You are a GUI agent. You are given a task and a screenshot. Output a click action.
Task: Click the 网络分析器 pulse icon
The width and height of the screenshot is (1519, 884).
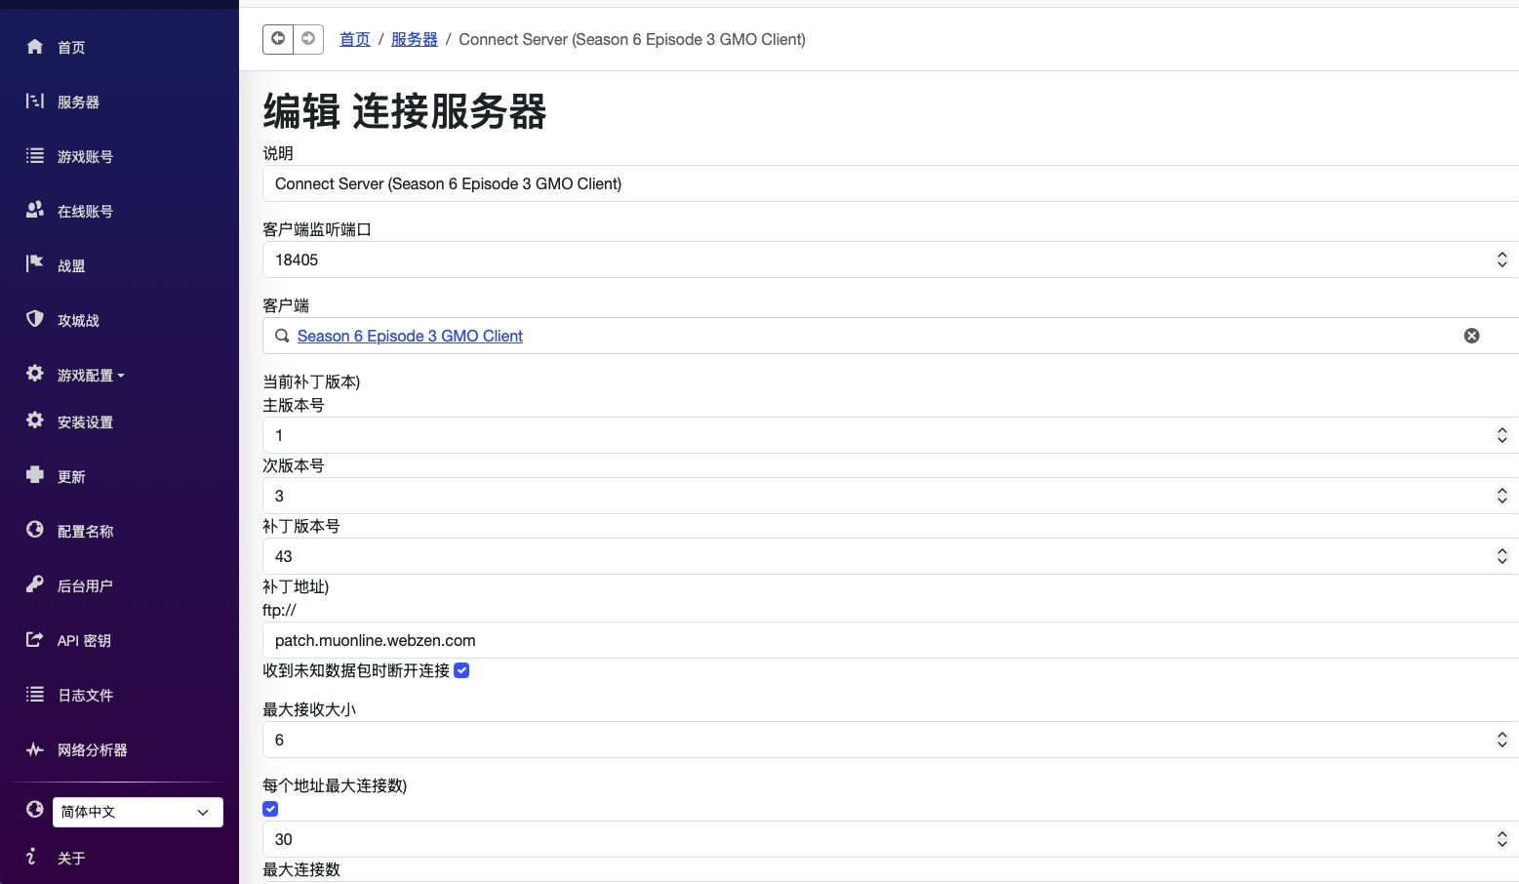35,749
